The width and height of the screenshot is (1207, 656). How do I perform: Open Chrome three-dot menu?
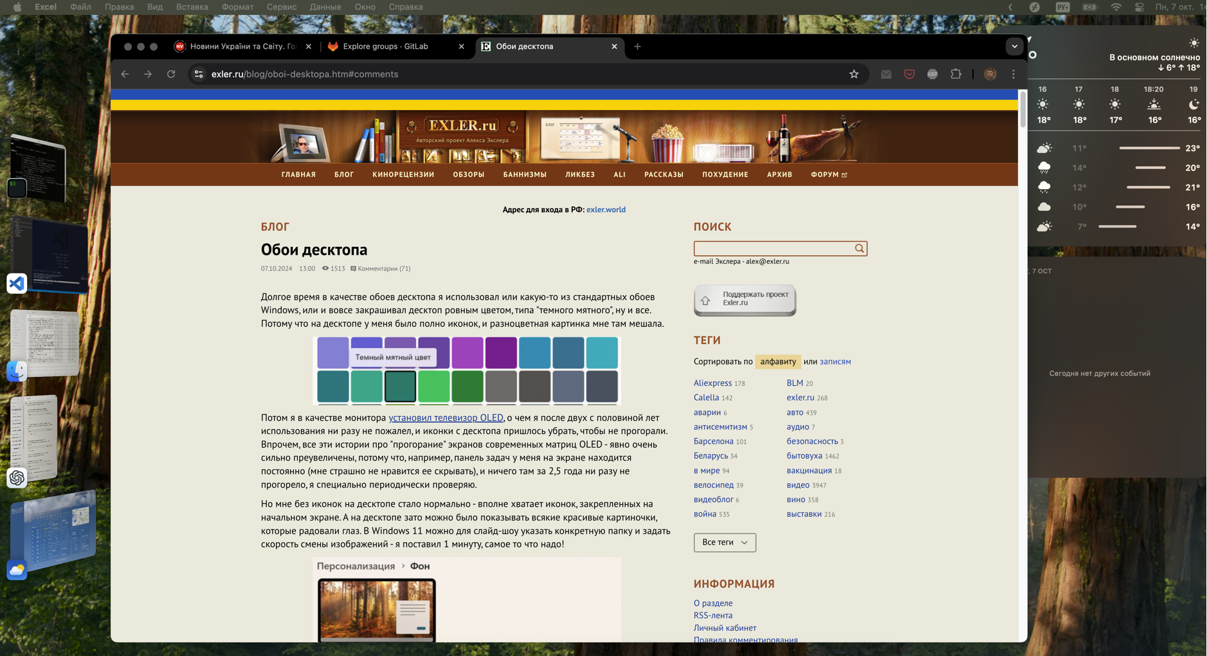tap(1013, 74)
